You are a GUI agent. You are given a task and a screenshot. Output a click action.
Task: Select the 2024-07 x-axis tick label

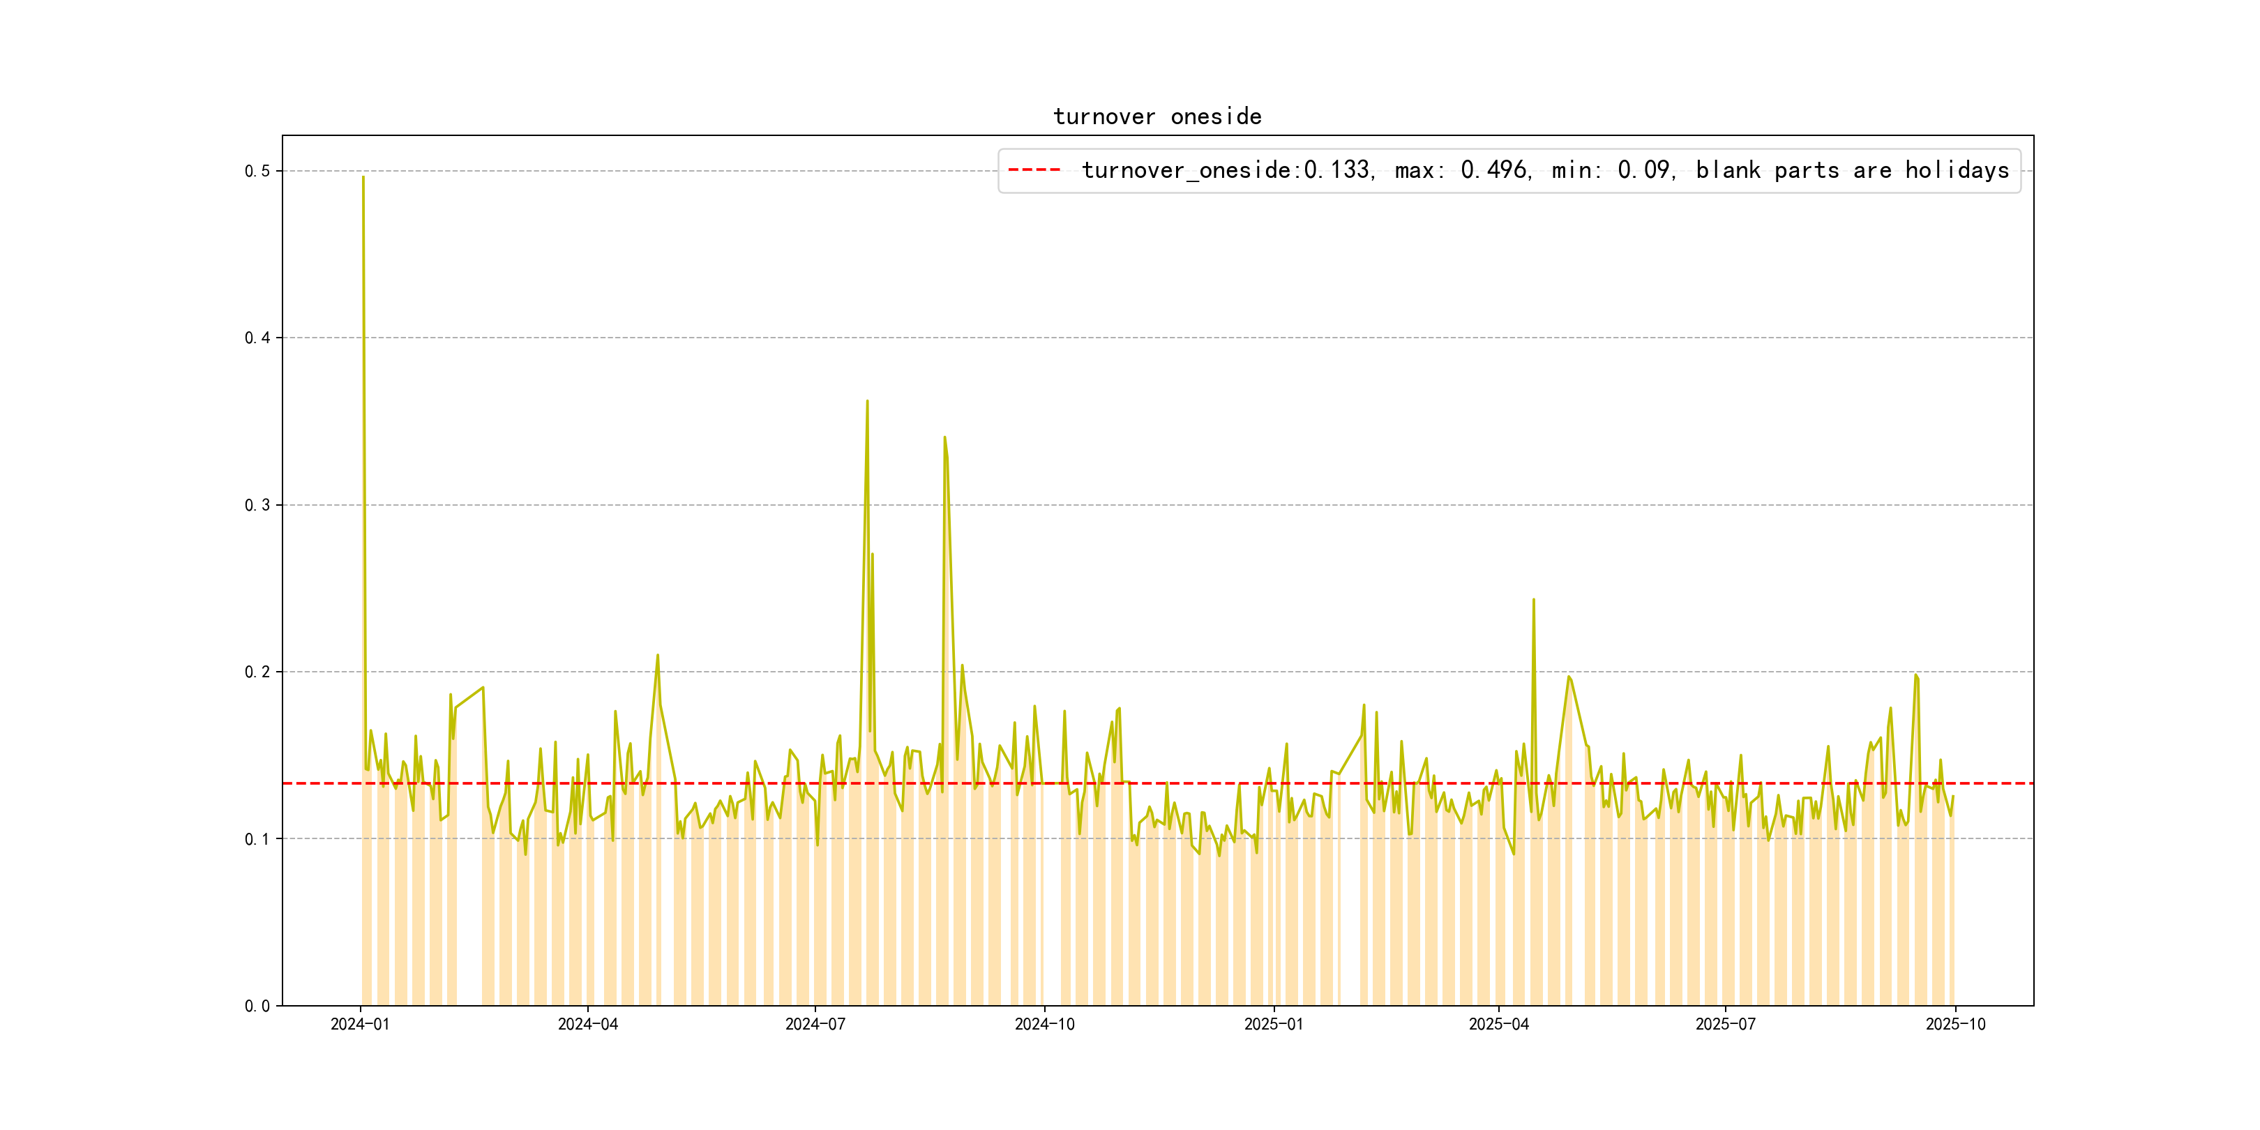pyautogui.click(x=815, y=1025)
